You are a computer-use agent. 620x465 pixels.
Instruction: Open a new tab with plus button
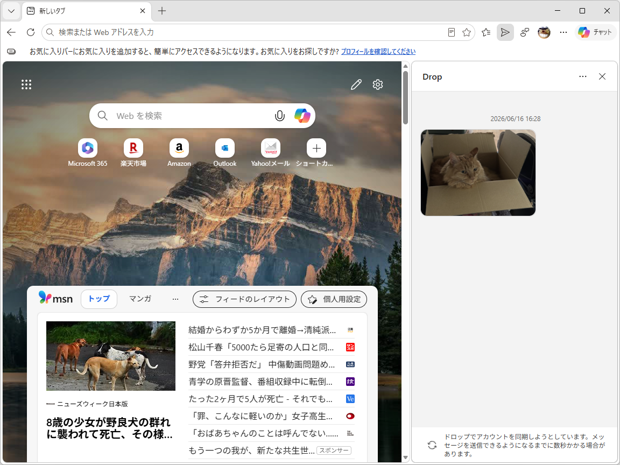pos(162,11)
